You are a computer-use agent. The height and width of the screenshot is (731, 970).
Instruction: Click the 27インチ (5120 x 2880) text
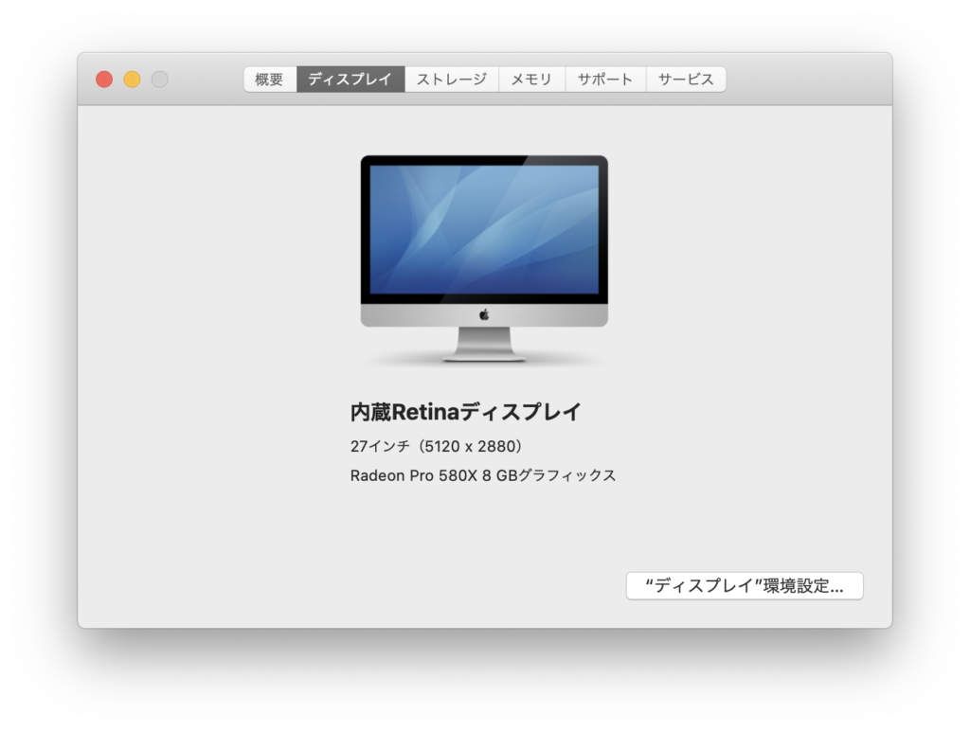437,446
